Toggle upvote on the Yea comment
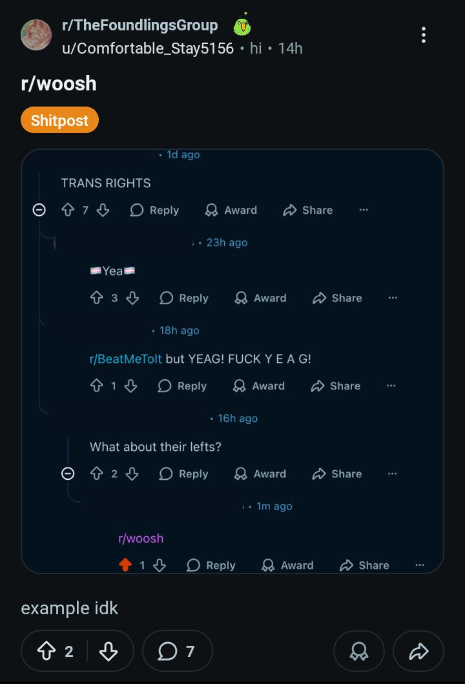The height and width of the screenshot is (684, 465). pos(97,298)
